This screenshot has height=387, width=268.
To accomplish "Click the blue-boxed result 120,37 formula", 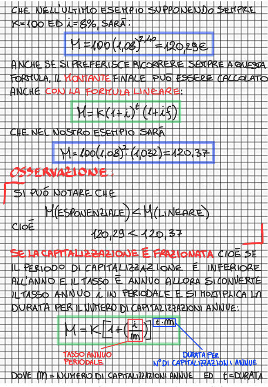I will tap(134, 152).
